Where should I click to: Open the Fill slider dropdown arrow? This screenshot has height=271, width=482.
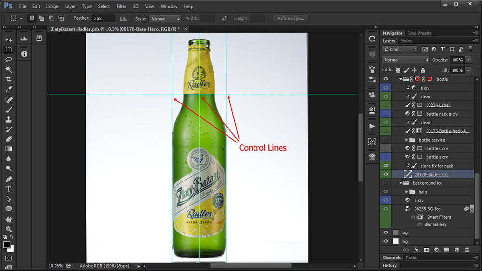coord(468,70)
